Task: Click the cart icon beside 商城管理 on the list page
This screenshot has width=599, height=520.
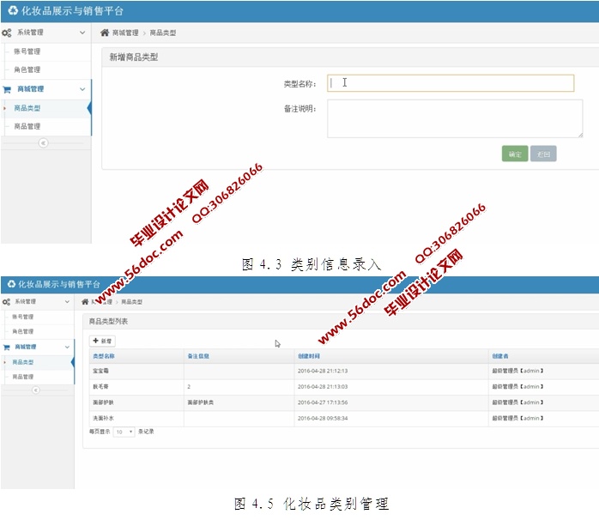Action: (x=7, y=348)
